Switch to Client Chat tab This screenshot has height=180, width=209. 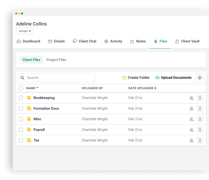(84, 41)
